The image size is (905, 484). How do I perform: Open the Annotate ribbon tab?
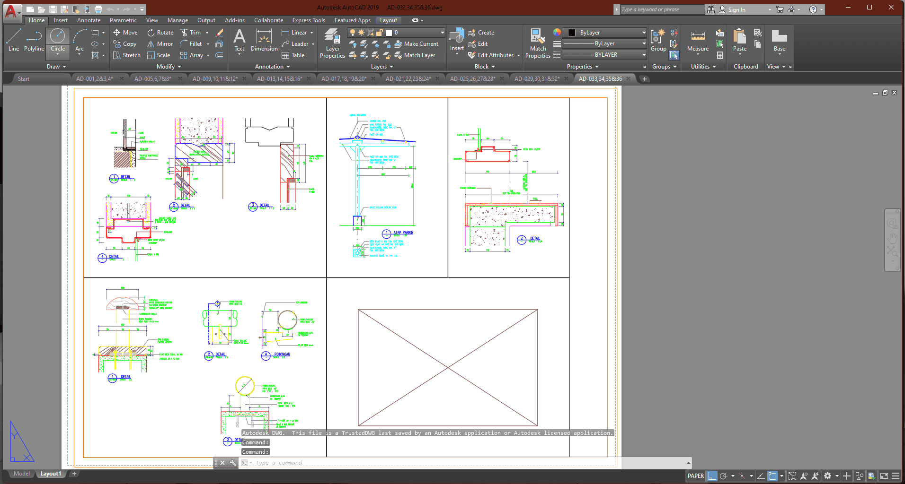pos(89,20)
